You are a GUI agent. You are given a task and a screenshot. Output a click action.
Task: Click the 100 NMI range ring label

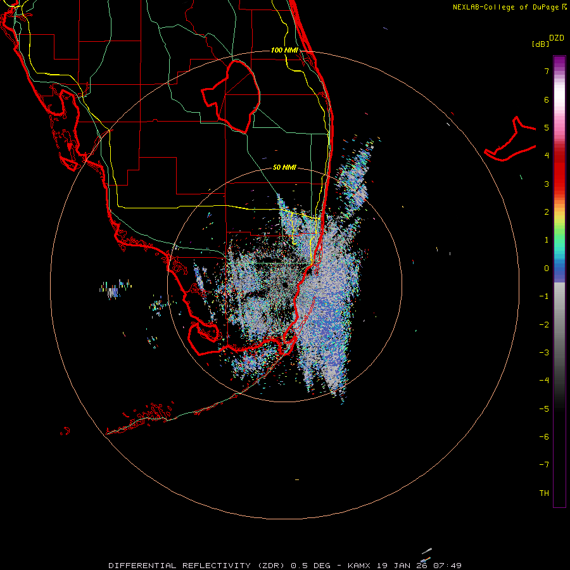point(284,50)
